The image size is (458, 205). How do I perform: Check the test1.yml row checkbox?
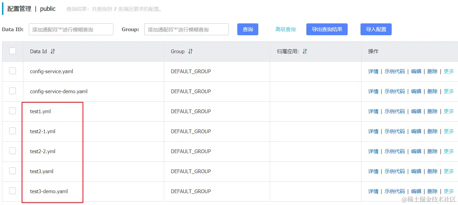click(13, 111)
